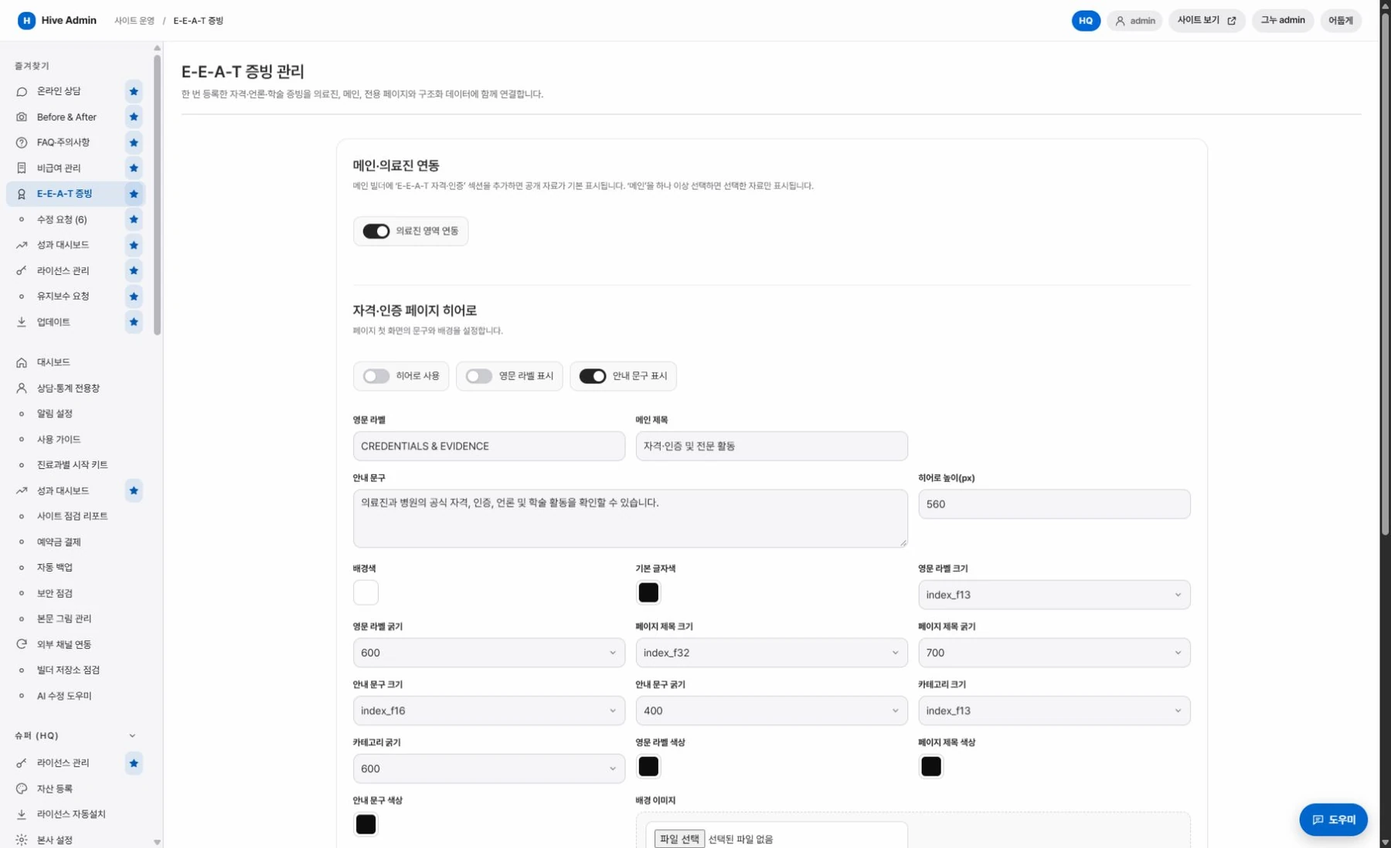Open AI 수정 도우미 menu item
Screen dimensions: 1391x848
click(x=64, y=696)
